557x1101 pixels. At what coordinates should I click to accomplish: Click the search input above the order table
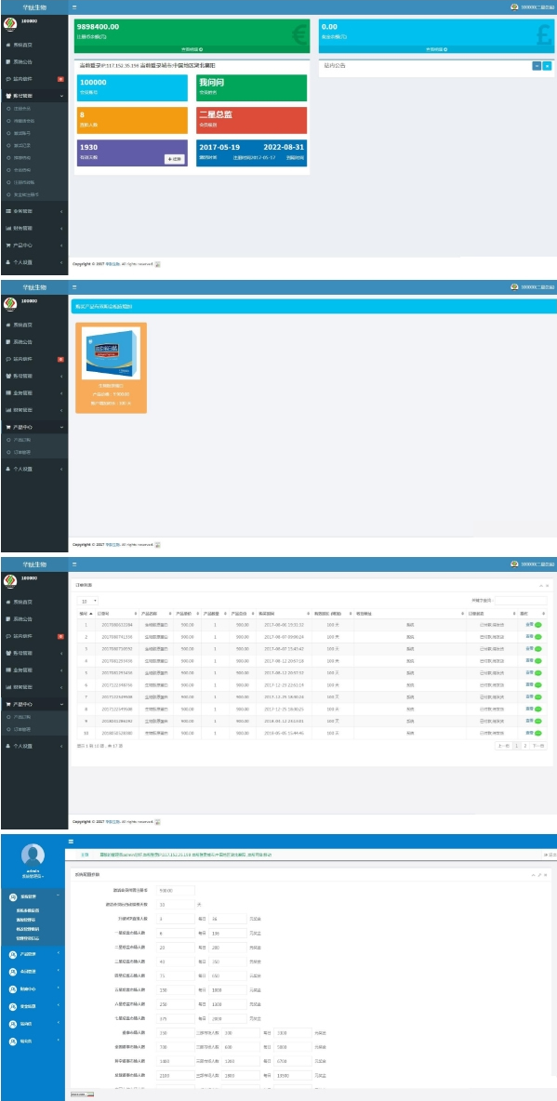[x=521, y=601]
